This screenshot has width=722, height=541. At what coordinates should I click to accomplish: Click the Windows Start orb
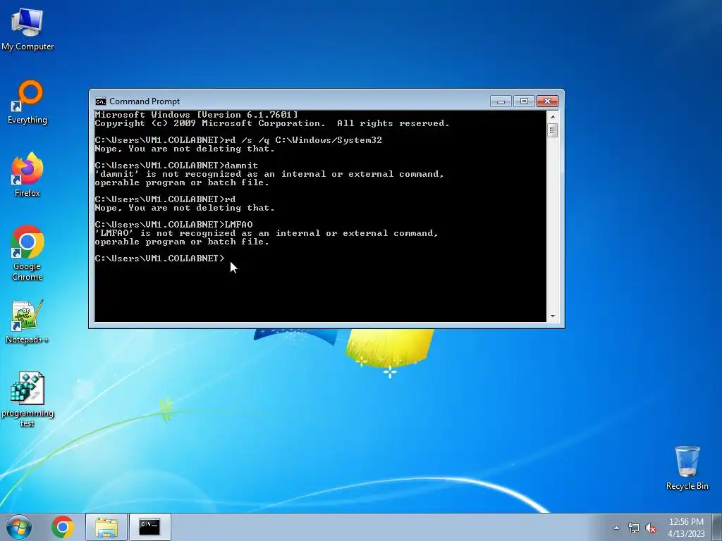19,527
